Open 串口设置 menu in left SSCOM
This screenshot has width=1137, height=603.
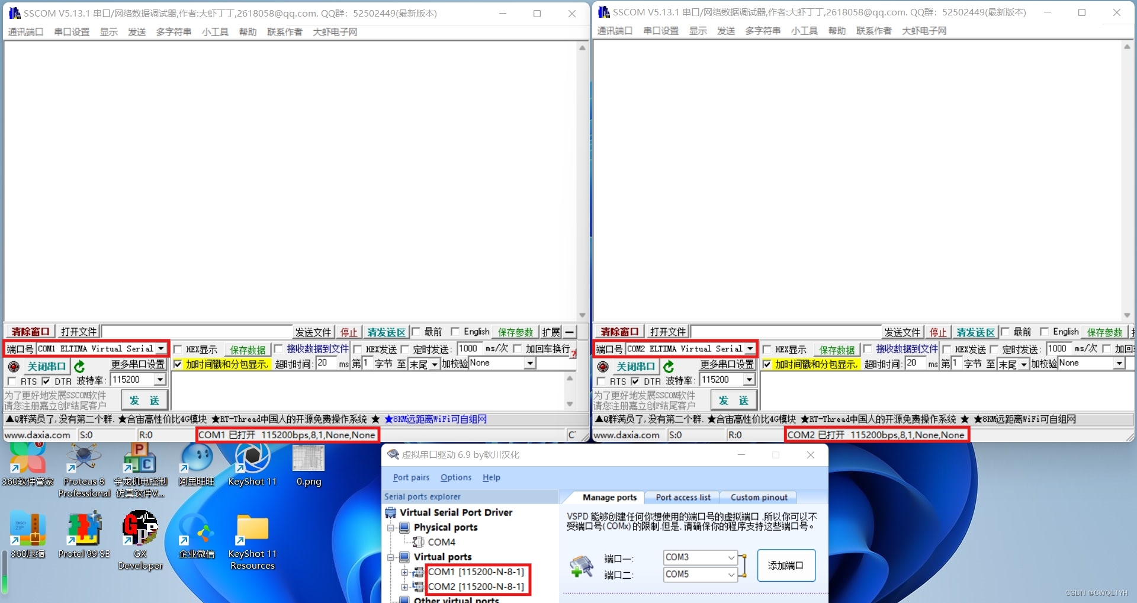click(x=72, y=32)
